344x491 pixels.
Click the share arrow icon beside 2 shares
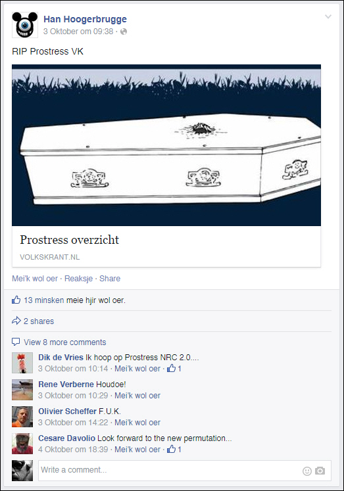coord(16,321)
